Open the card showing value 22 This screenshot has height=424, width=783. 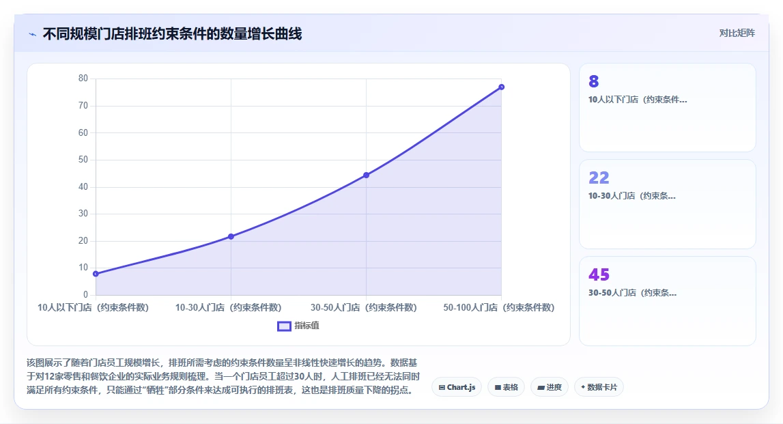pyautogui.click(x=667, y=203)
